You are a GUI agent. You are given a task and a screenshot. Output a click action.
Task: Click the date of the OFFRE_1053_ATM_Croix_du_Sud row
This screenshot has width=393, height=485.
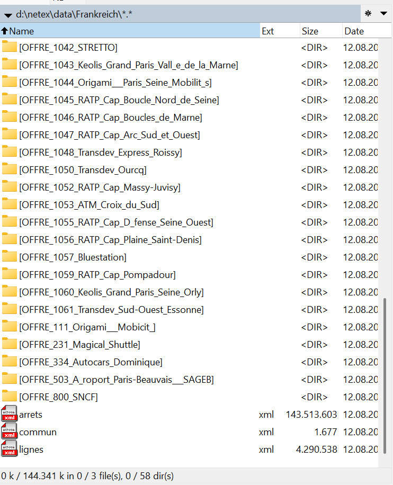click(361, 205)
